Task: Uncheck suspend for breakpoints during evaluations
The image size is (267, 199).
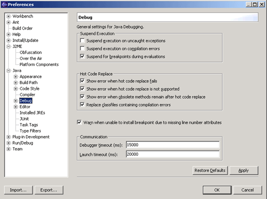Action: coord(82,56)
